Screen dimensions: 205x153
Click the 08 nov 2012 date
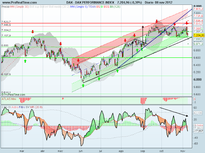164,2
